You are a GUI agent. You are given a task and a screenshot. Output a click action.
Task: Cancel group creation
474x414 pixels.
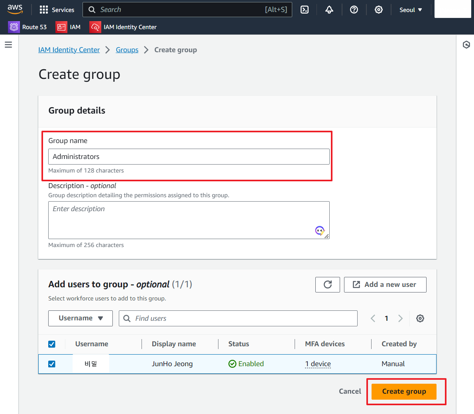click(x=350, y=391)
